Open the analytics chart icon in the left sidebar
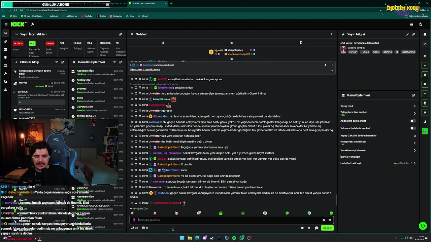The image size is (431, 242). click(5, 49)
